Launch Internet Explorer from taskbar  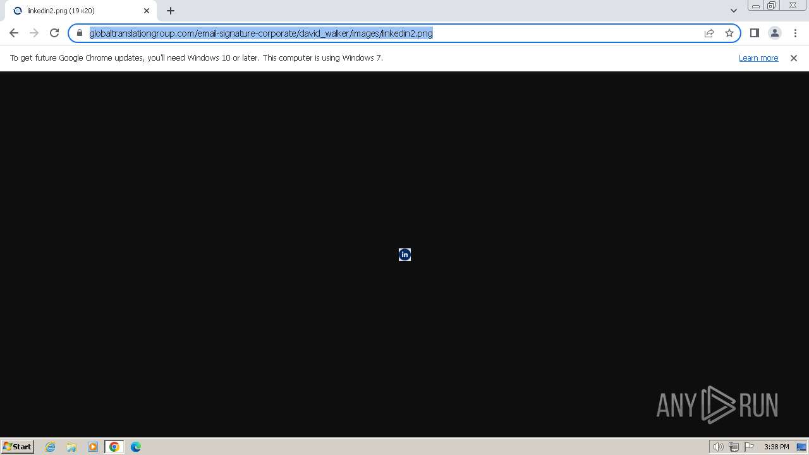[51, 447]
